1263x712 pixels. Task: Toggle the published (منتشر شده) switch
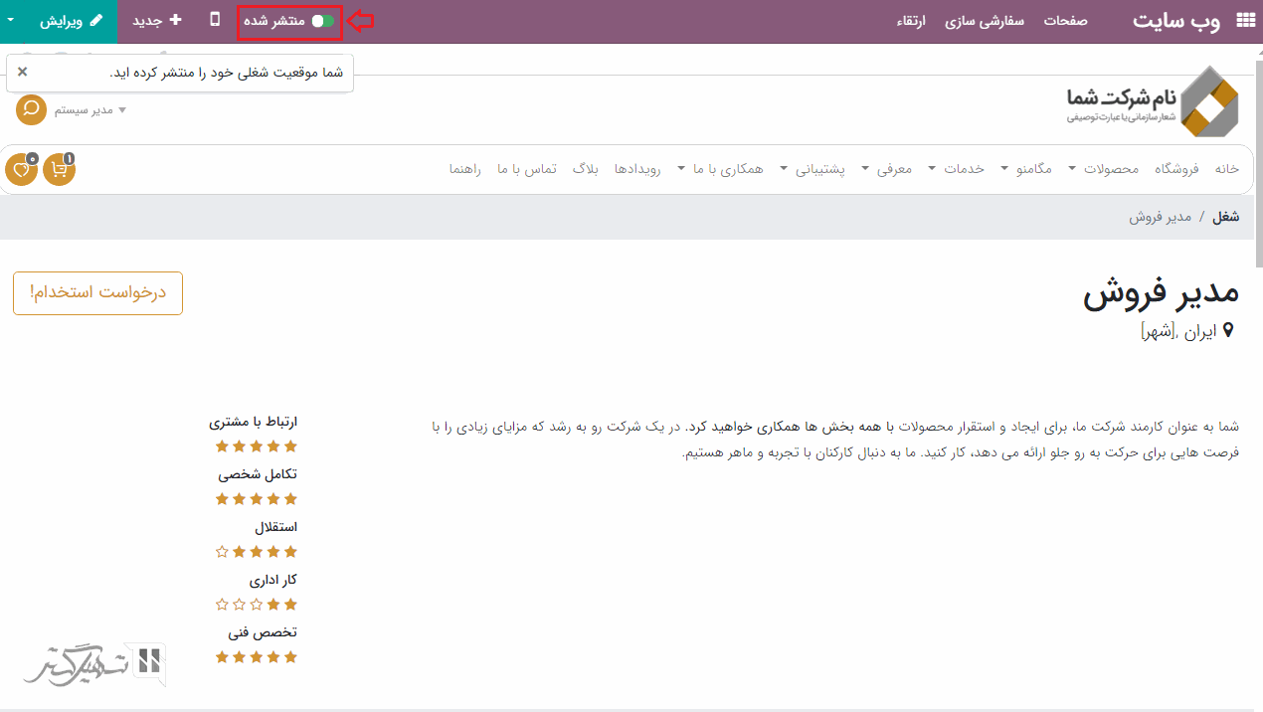[x=323, y=21]
